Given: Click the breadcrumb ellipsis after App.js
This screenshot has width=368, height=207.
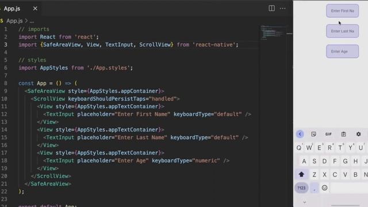Looking at the screenshot, I should tap(32, 21).
